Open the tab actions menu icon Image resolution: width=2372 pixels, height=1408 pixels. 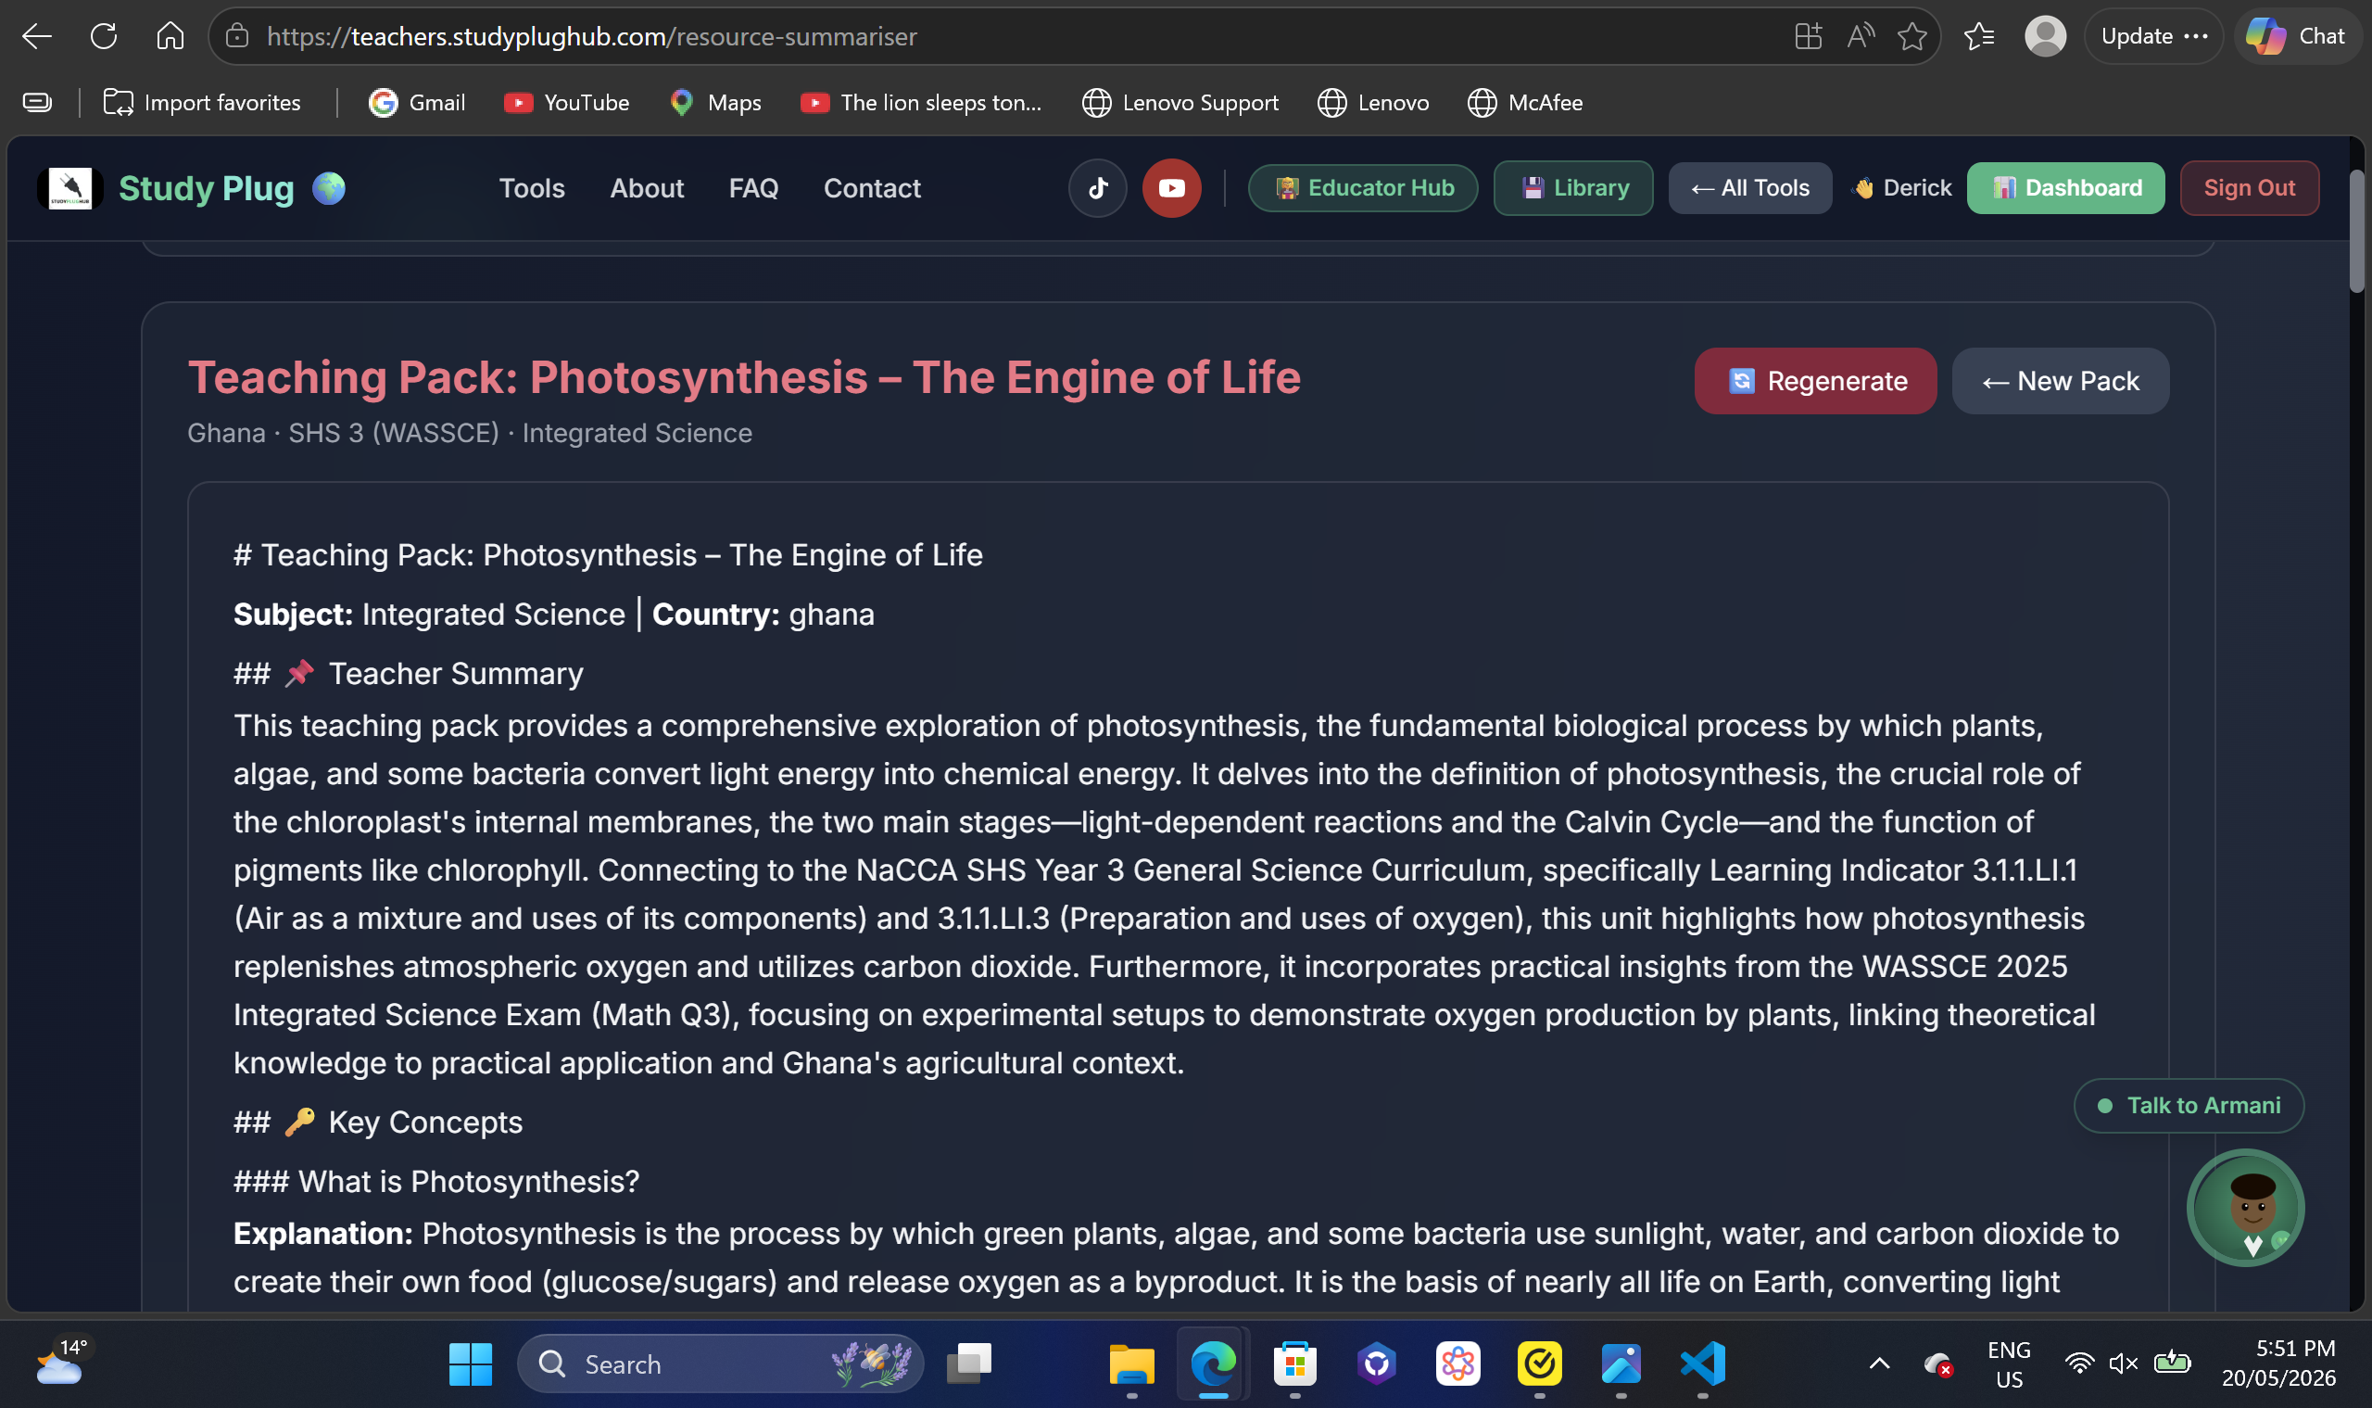[x=37, y=103]
